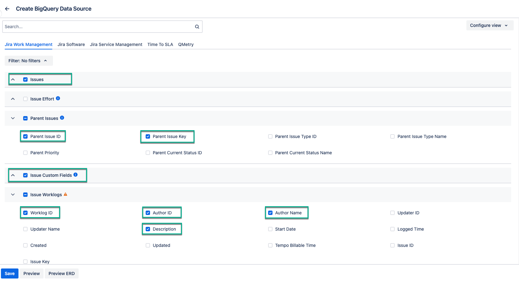Go back using the left arrow icon

[x=7, y=9]
